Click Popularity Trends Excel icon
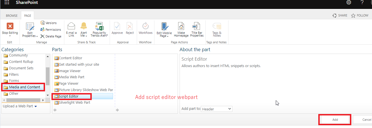The image size is (372, 128). pyautogui.click(x=99, y=26)
